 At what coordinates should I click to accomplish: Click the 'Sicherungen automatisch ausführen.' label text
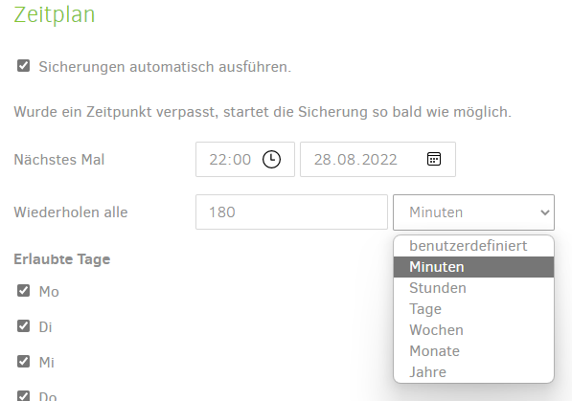click(165, 67)
